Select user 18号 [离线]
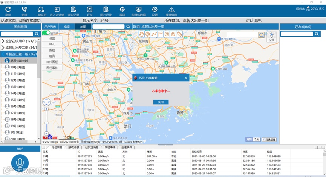326x177 pixels. coord(18,120)
